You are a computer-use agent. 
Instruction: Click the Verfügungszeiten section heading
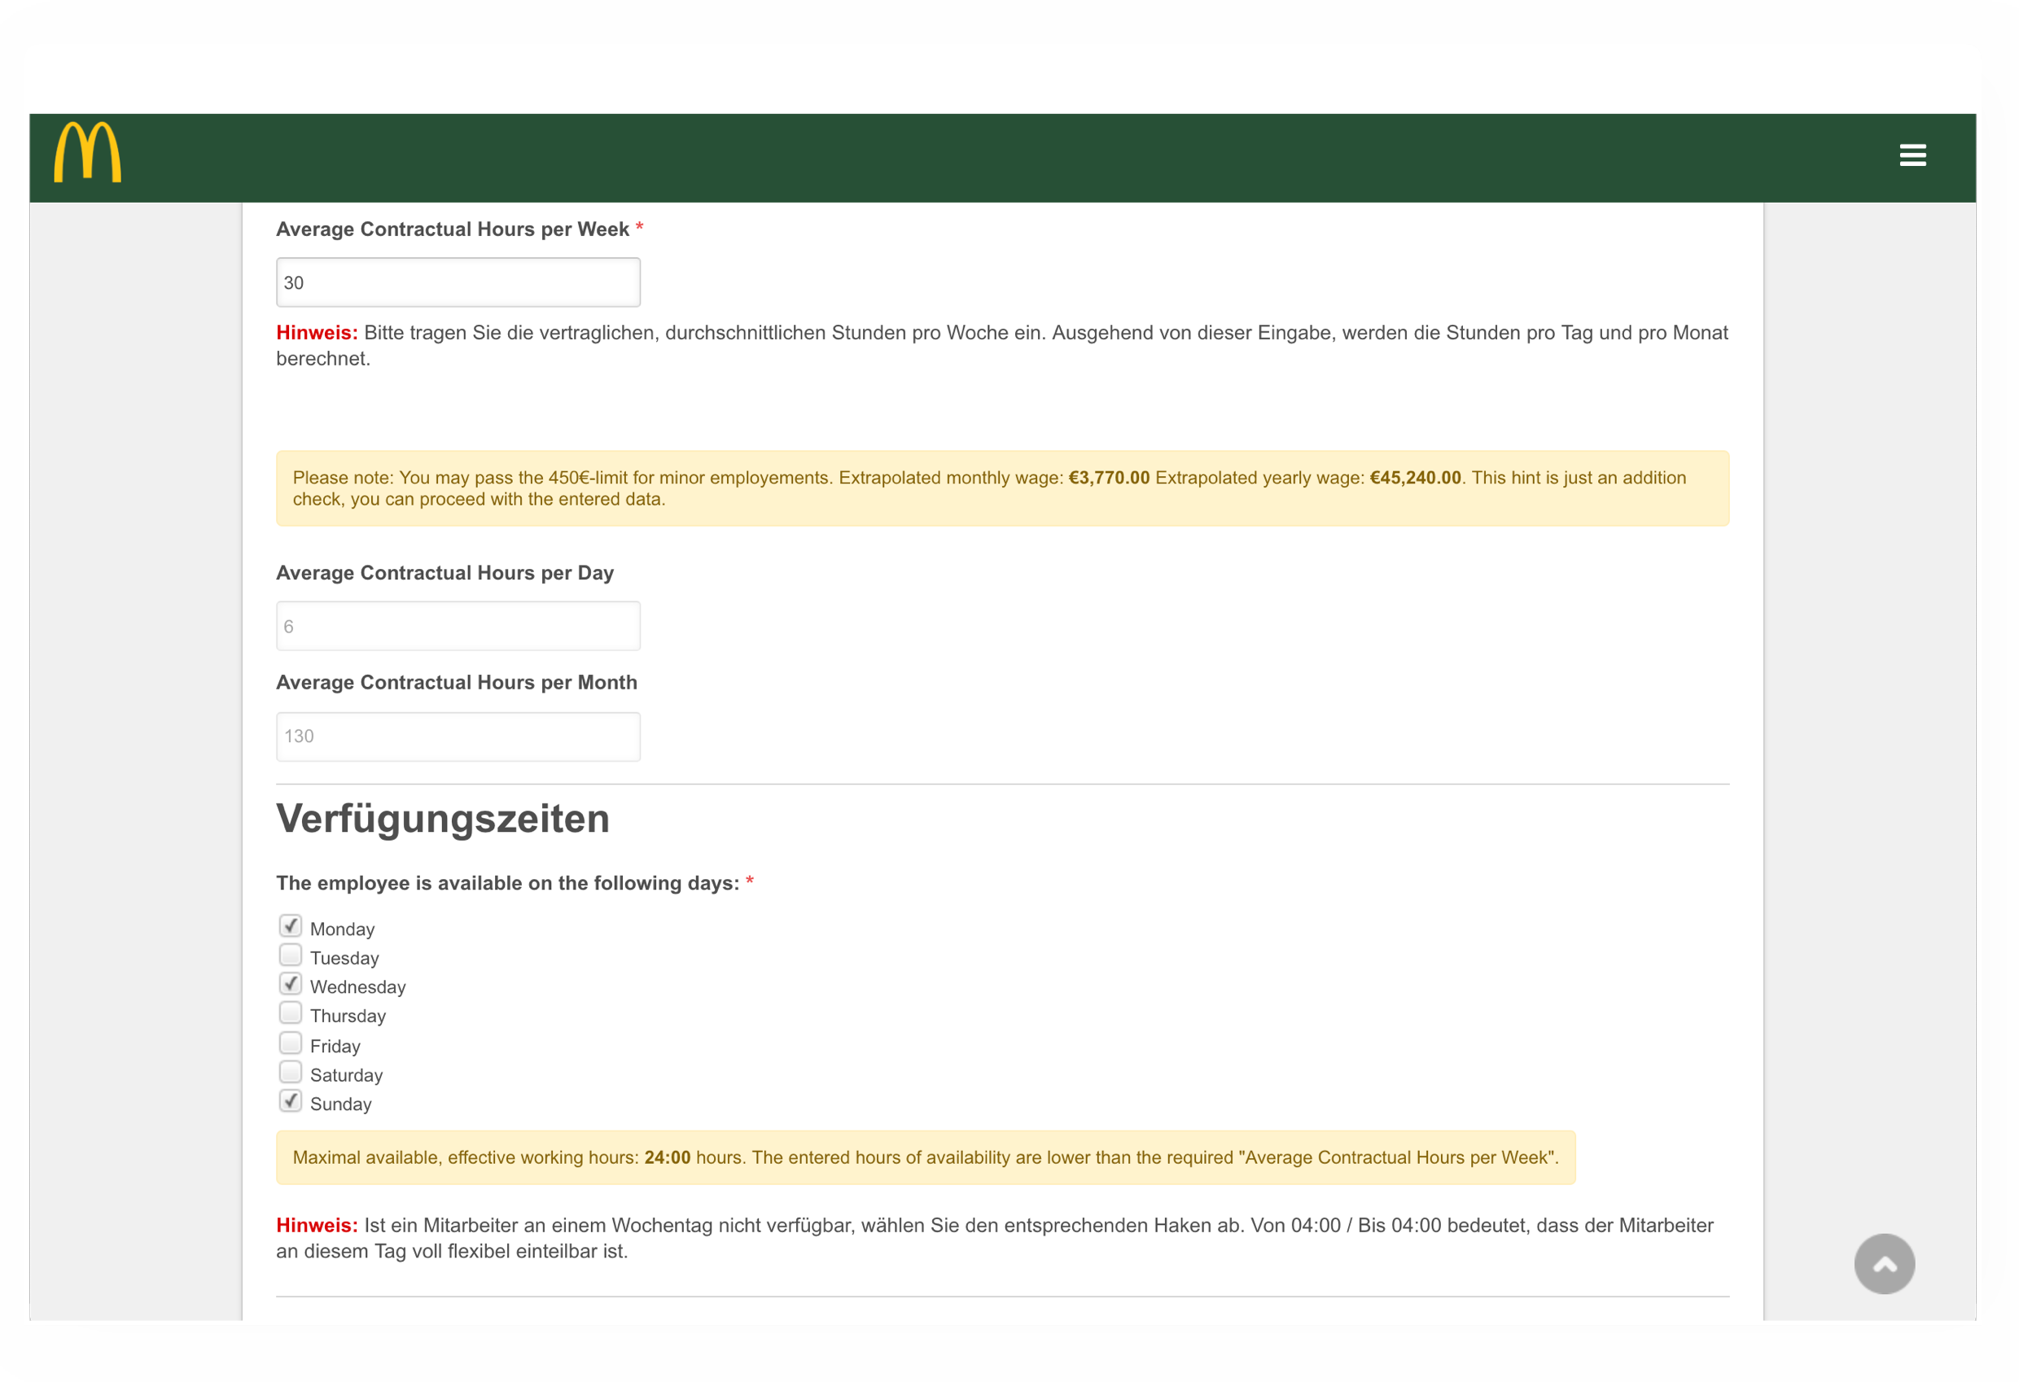[x=443, y=819]
